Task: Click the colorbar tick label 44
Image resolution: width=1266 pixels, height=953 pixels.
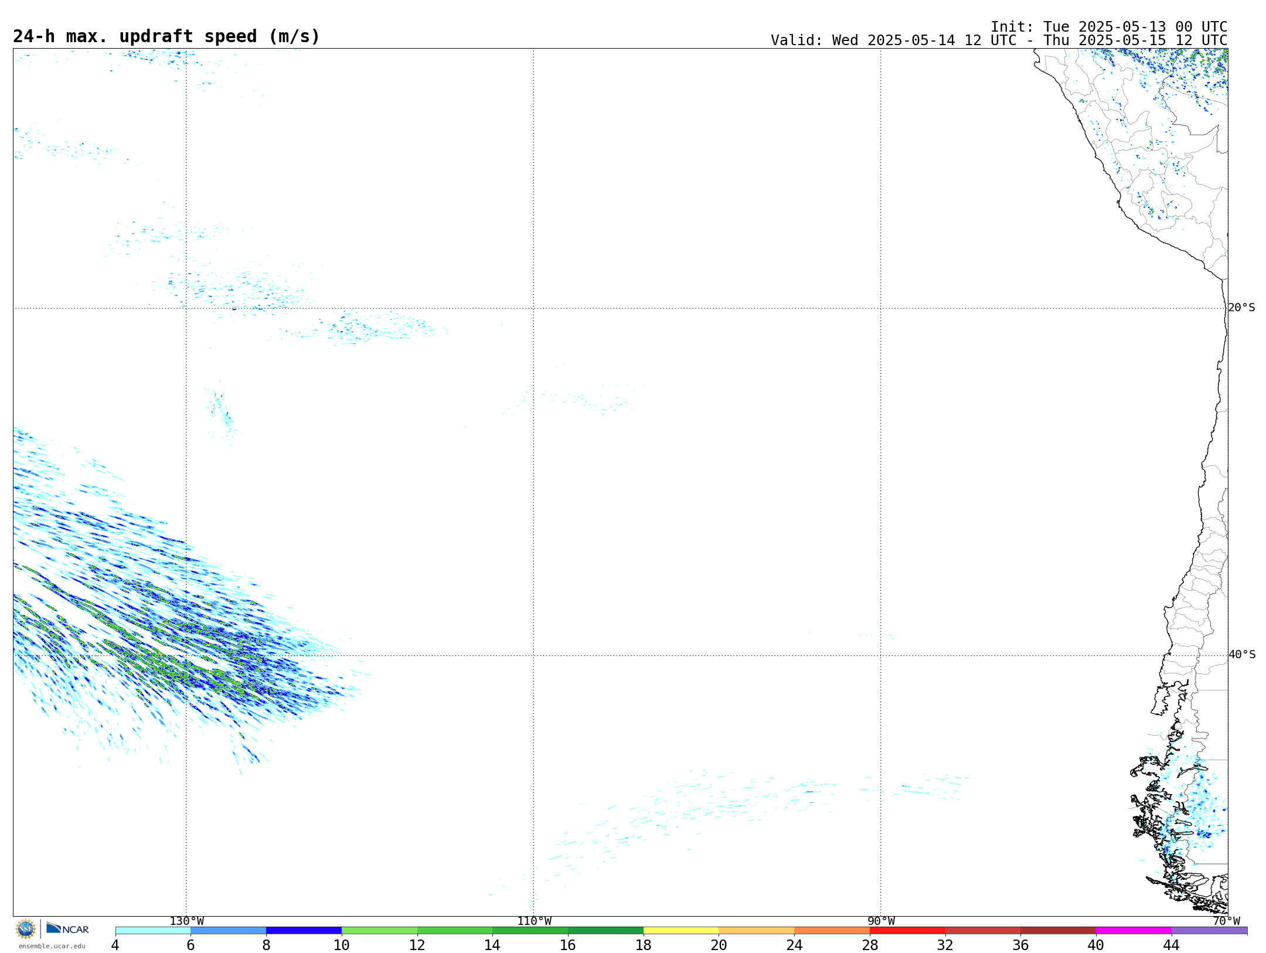Action: [x=1172, y=945]
